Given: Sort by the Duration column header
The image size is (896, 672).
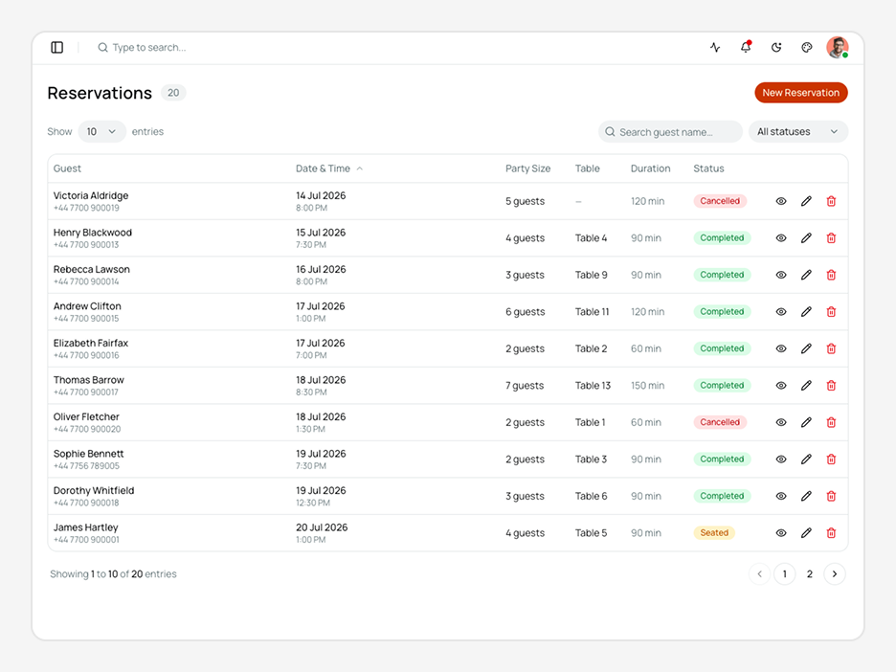Looking at the screenshot, I should click(650, 168).
